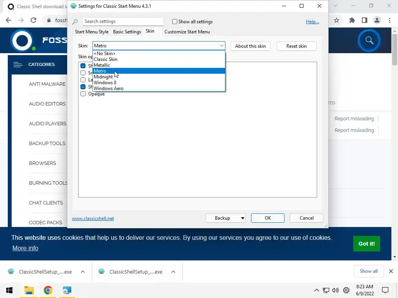Toggle the third skin option checkbox
This screenshot has height=298, width=398.
[83, 80]
